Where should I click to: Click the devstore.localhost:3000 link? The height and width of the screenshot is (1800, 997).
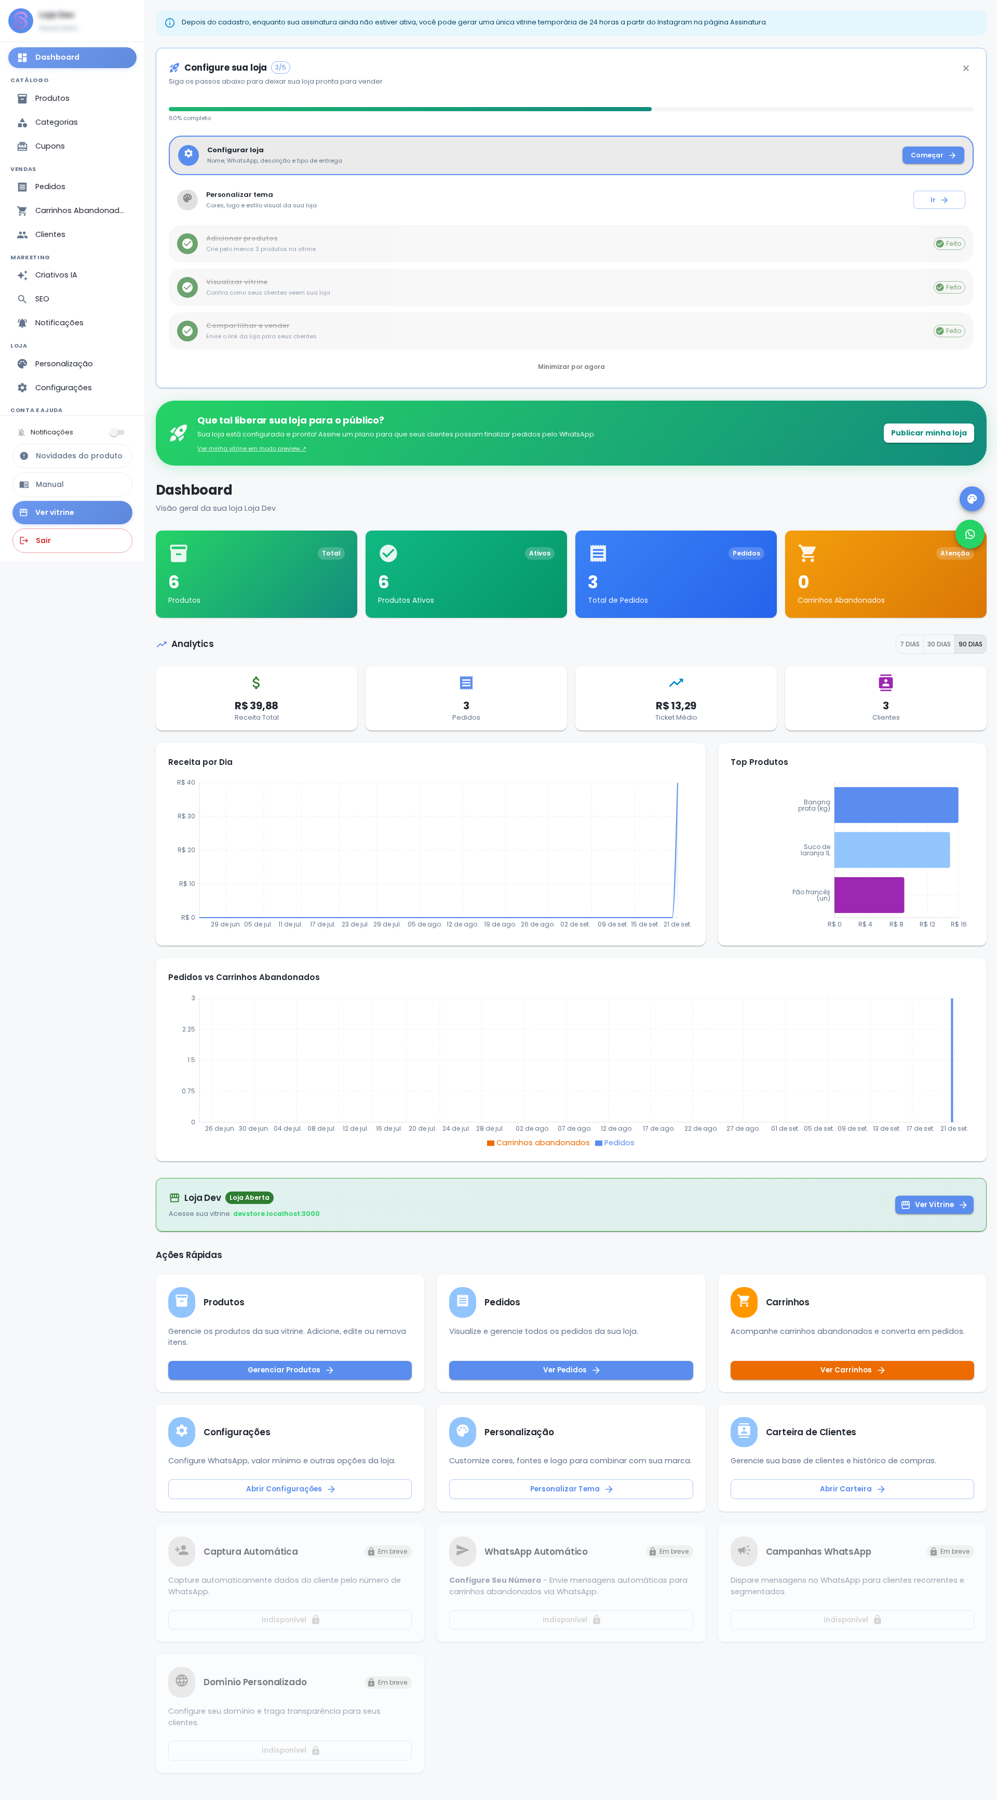(276, 1214)
